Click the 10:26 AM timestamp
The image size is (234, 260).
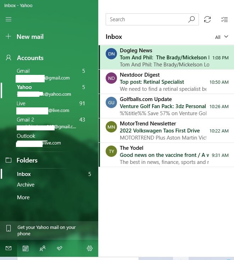tap(219, 106)
